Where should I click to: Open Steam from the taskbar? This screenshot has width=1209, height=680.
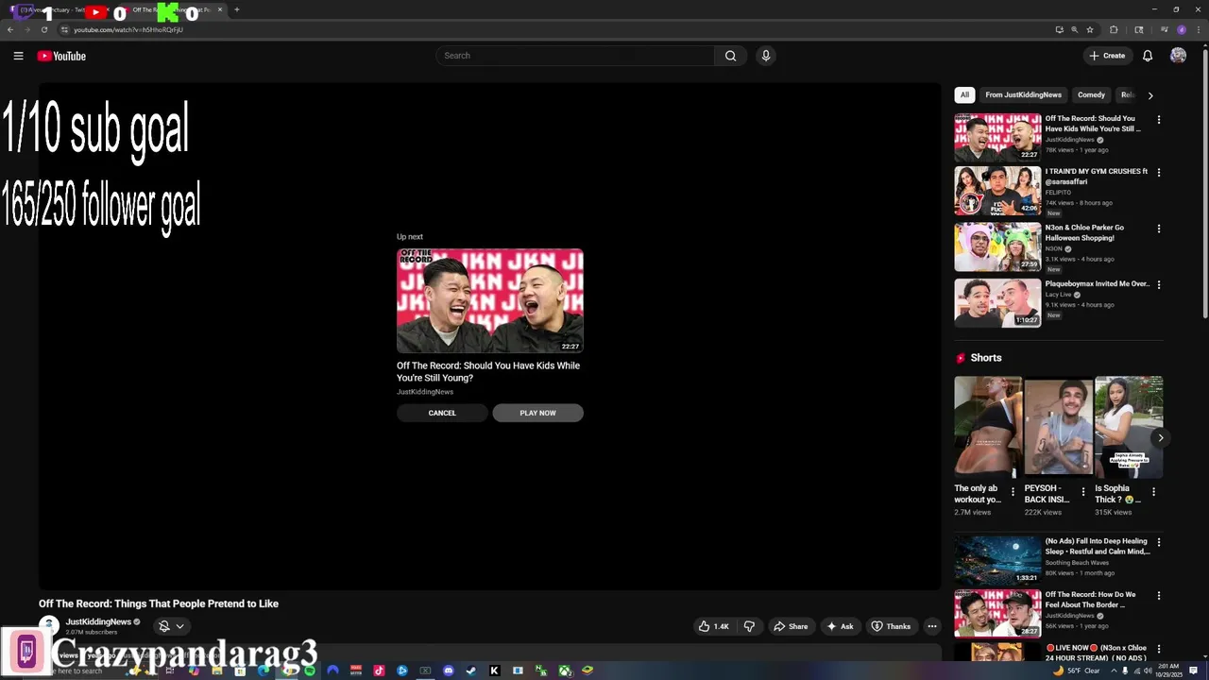[470, 671]
